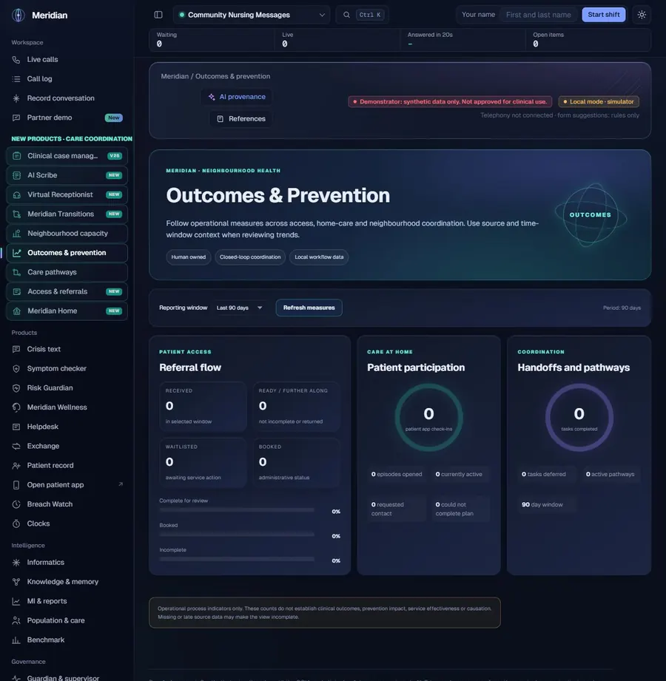Click the Received referral count tile
Image resolution: width=666 pixels, height=681 pixels.
click(203, 407)
